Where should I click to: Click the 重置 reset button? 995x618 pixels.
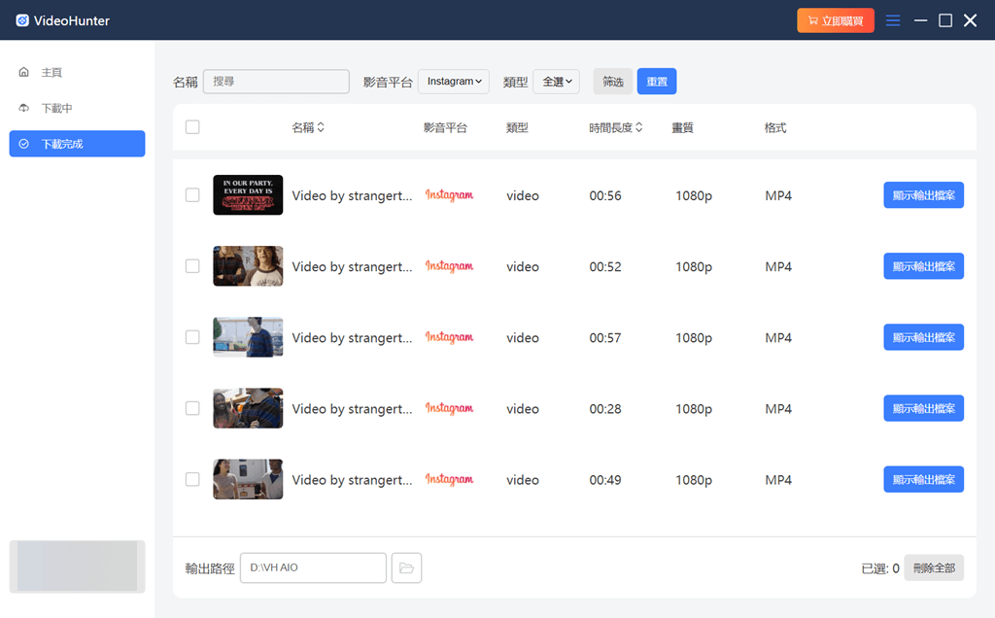click(x=657, y=82)
